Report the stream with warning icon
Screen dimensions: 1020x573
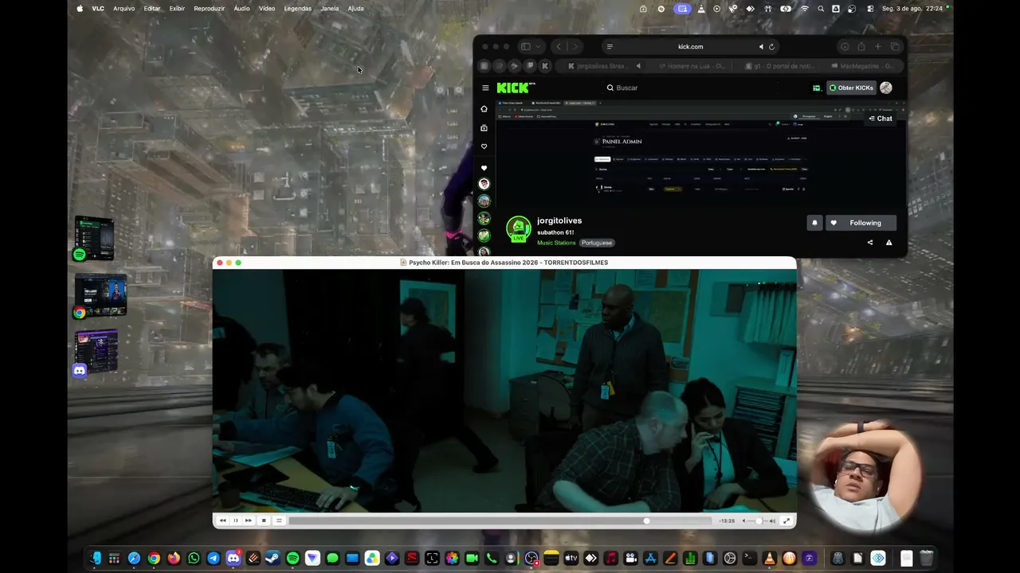(889, 243)
